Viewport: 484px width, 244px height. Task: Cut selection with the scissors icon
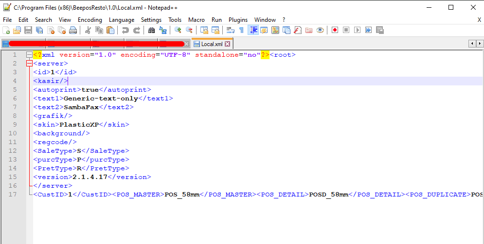(x=88, y=30)
